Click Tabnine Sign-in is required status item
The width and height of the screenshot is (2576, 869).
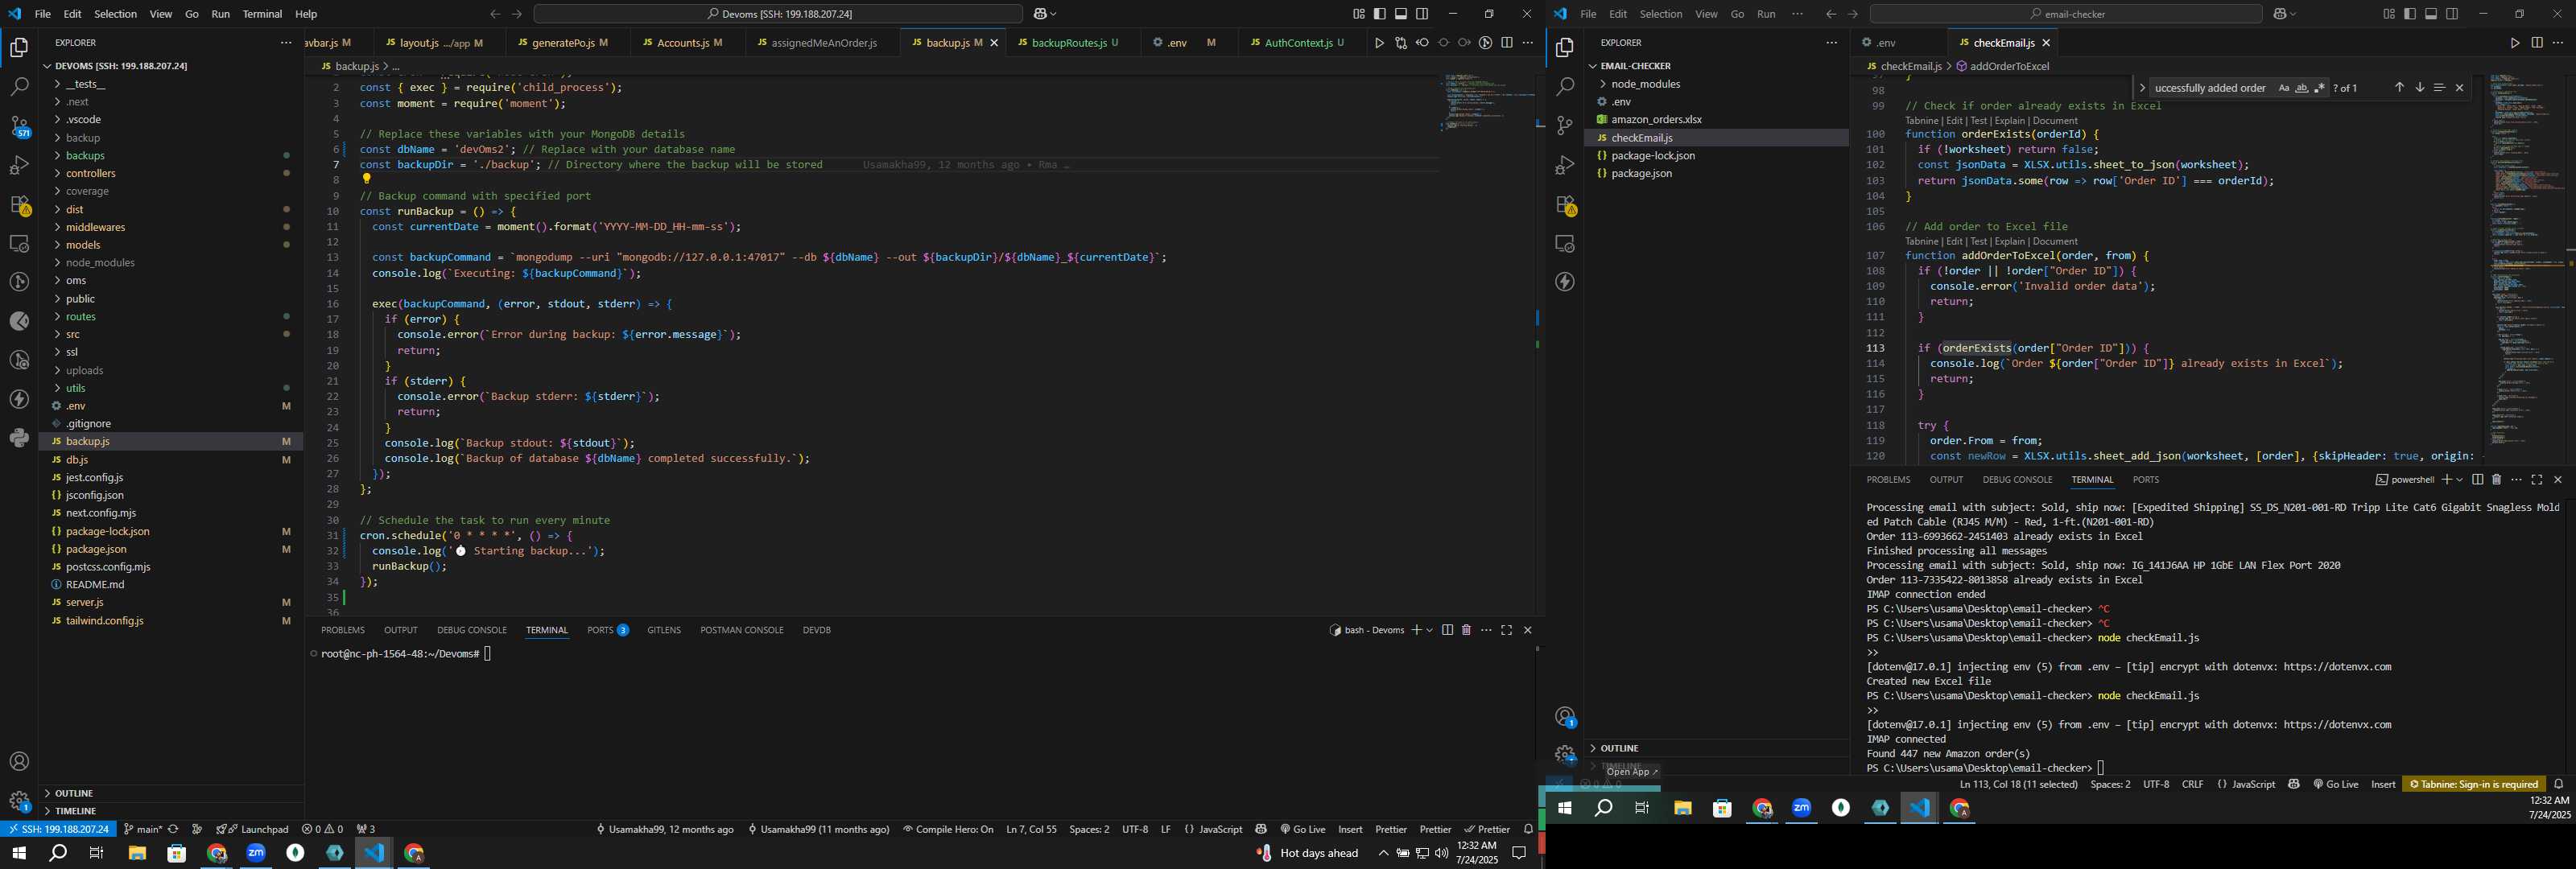click(x=2473, y=784)
